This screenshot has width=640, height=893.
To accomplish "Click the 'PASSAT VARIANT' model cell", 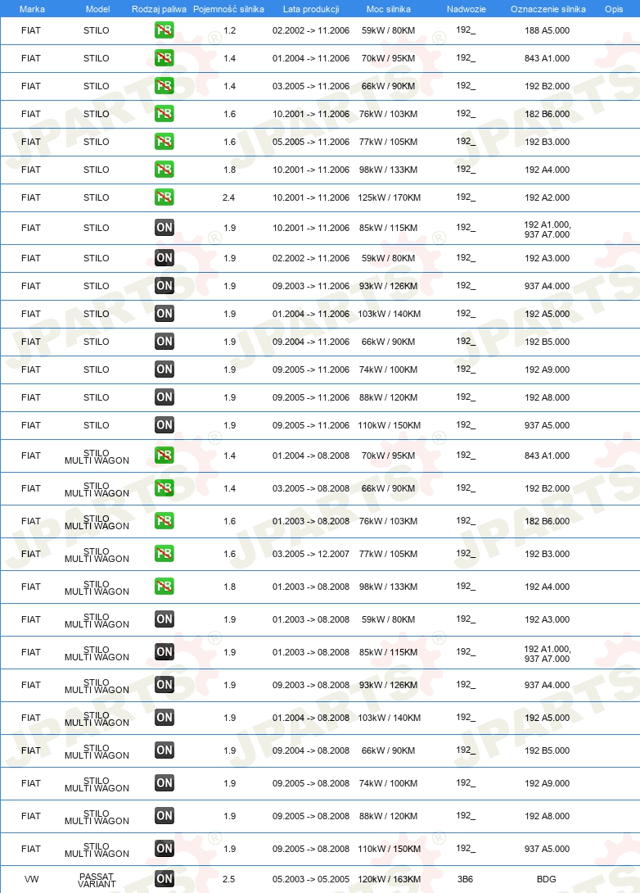I will pos(97,881).
